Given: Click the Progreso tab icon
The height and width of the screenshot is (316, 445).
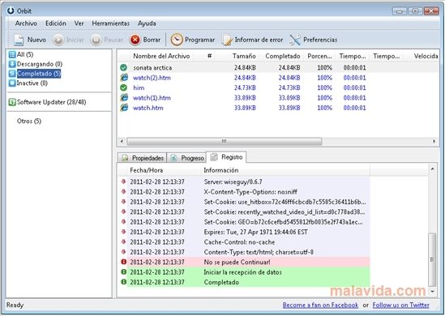Looking at the screenshot, I should pos(174,158).
